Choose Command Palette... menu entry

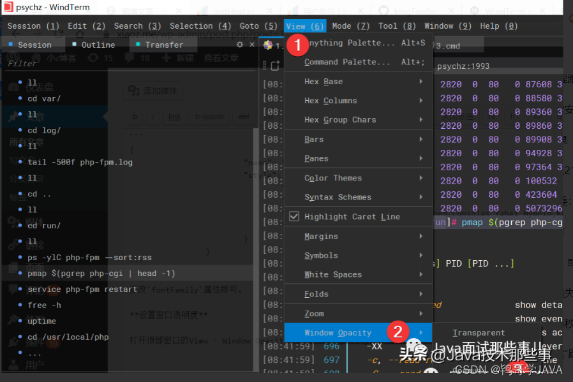[x=358, y=62]
